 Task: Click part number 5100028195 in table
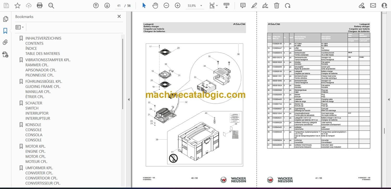277,44
